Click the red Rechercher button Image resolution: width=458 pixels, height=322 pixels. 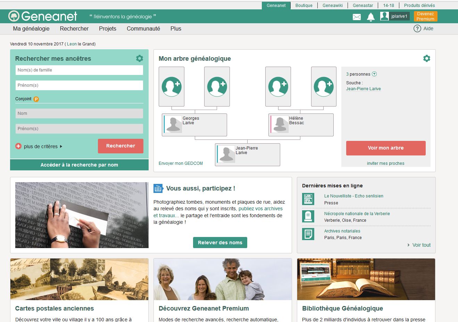(120, 146)
